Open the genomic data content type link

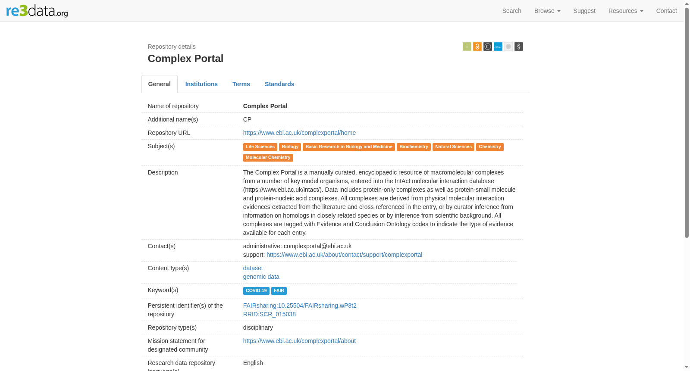click(261, 277)
